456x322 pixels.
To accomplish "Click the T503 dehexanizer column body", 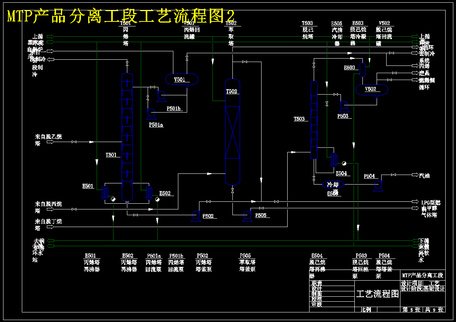I will pyautogui.click(x=314, y=120).
